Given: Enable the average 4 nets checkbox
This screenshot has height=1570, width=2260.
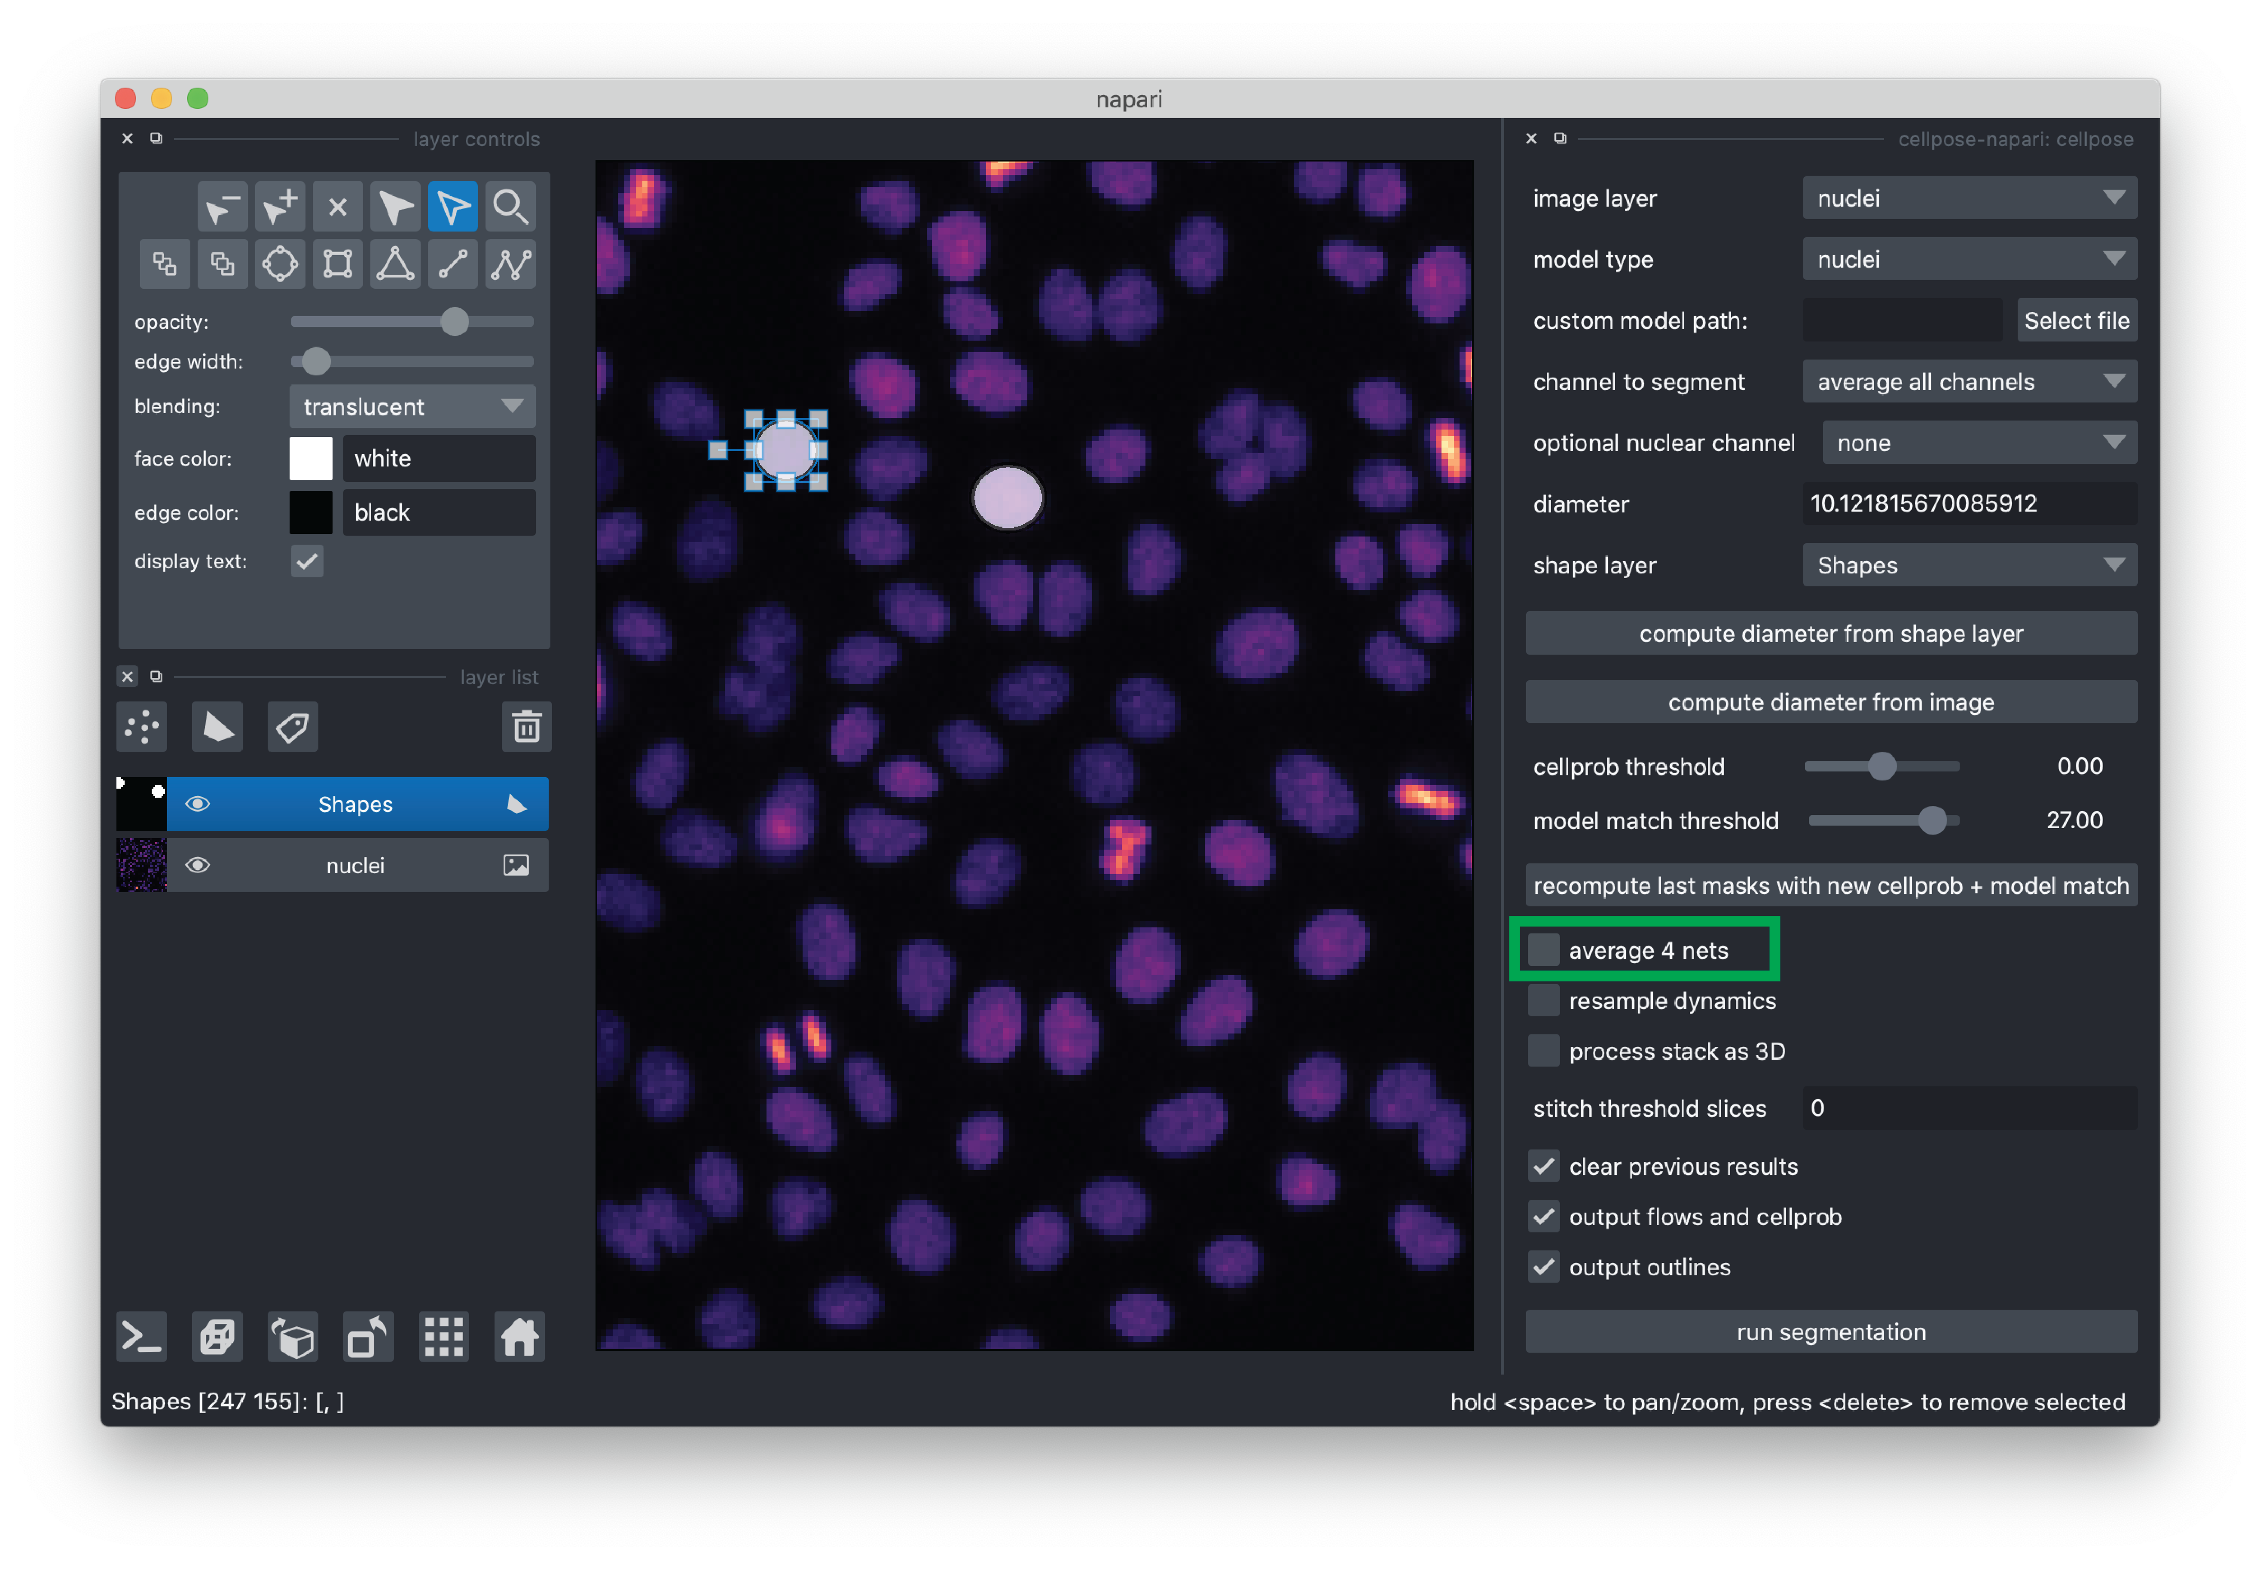Looking at the screenshot, I should [x=1543, y=950].
